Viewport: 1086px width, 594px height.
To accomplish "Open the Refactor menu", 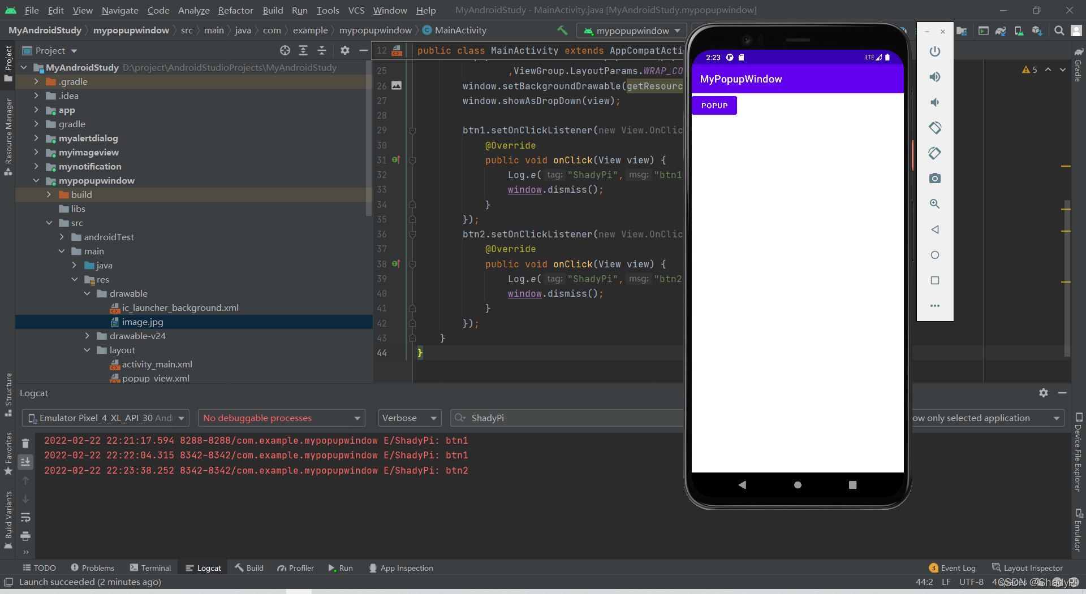I will point(235,10).
